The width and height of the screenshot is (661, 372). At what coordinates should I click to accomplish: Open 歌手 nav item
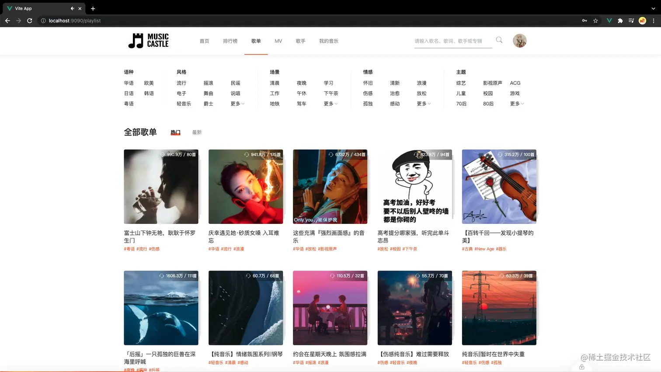(301, 41)
